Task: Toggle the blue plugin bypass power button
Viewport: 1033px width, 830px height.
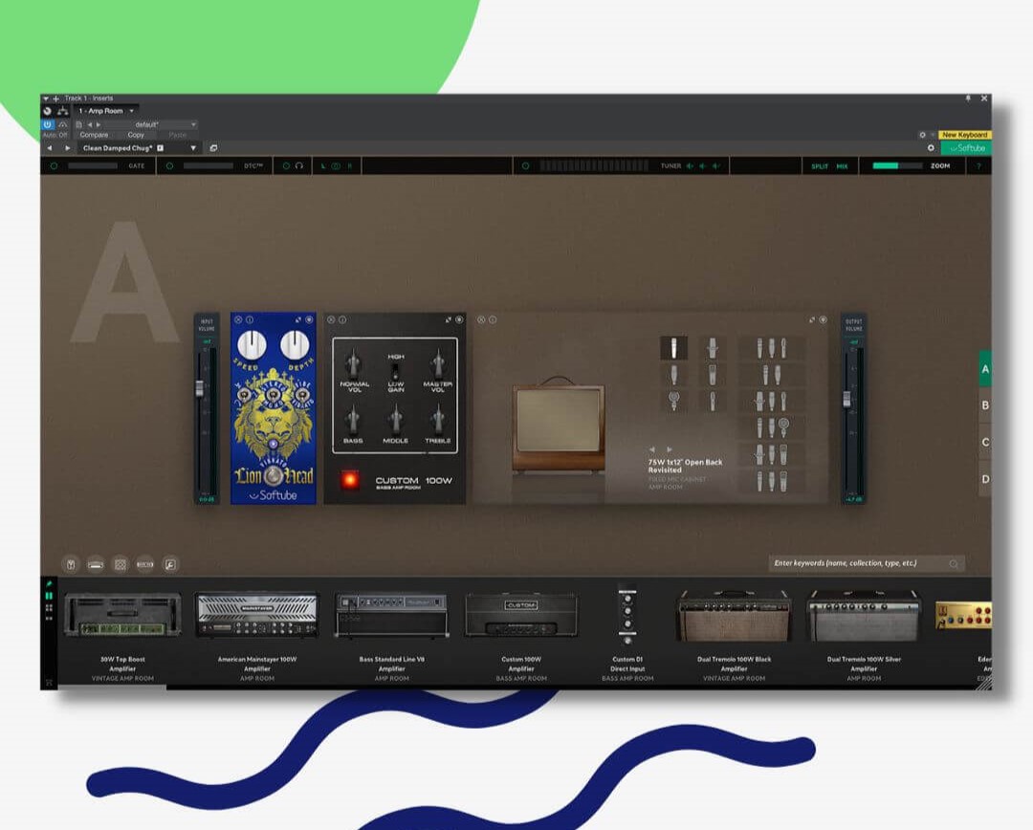Action: tap(47, 124)
